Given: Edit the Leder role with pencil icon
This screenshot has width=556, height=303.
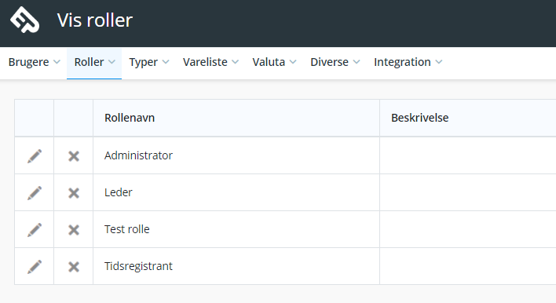Looking at the screenshot, I should coord(35,193).
